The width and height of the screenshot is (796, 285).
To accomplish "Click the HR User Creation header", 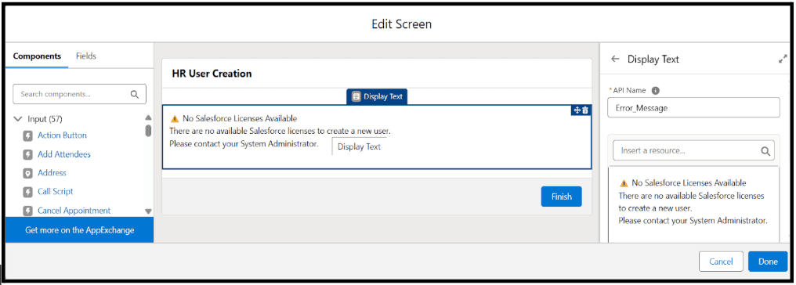I will tap(212, 74).
